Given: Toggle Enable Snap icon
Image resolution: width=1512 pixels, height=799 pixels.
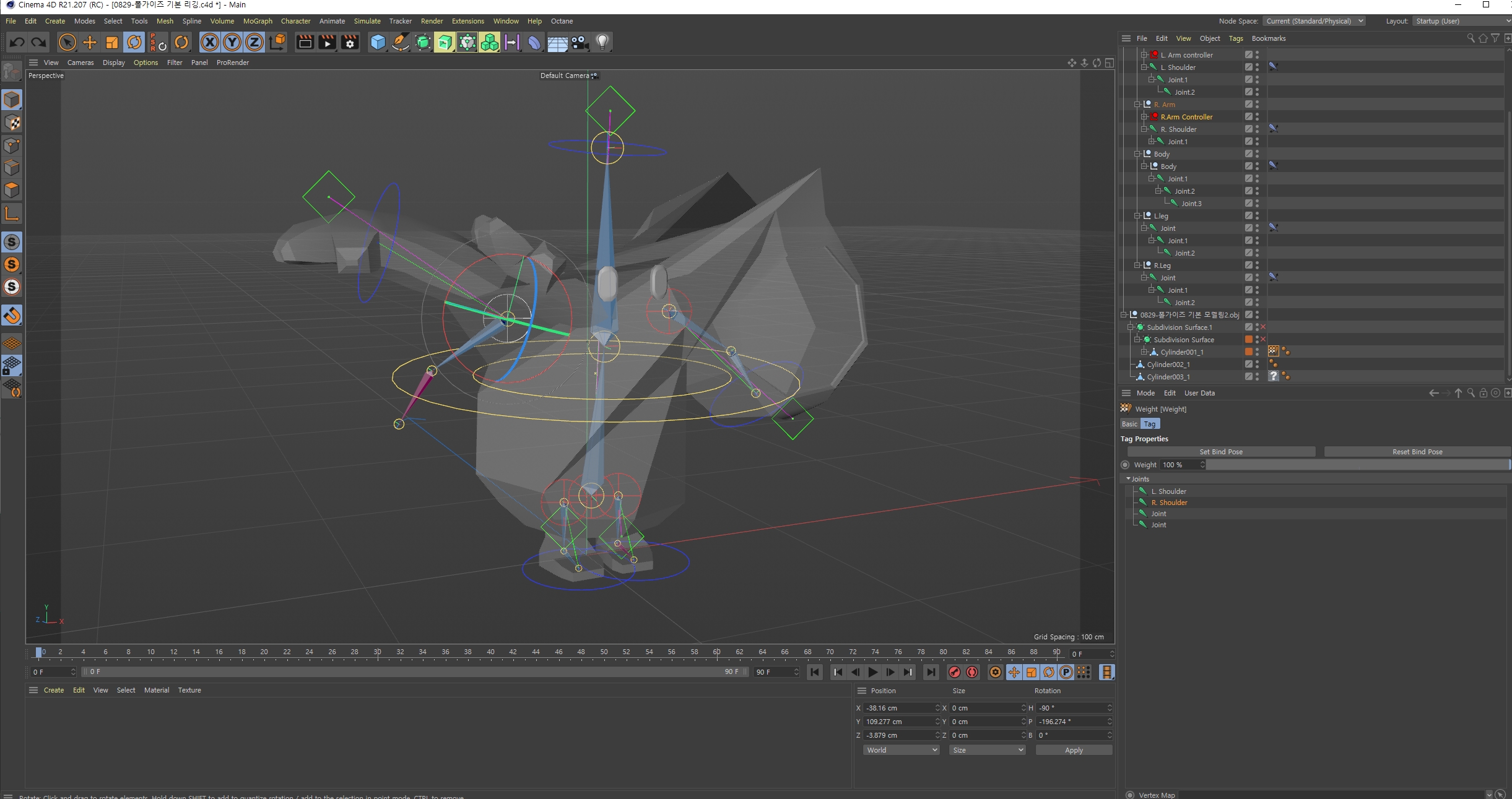Looking at the screenshot, I should pyautogui.click(x=12, y=316).
